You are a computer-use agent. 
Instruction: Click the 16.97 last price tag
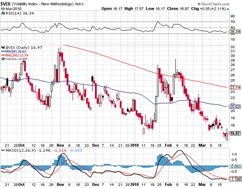[235, 133]
